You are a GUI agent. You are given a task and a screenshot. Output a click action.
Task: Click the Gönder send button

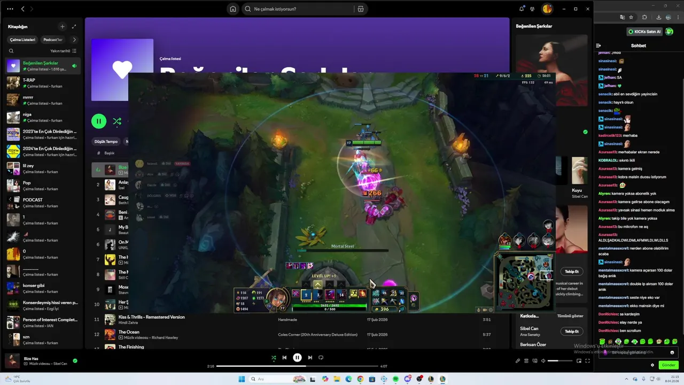click(x=669, y=365)
